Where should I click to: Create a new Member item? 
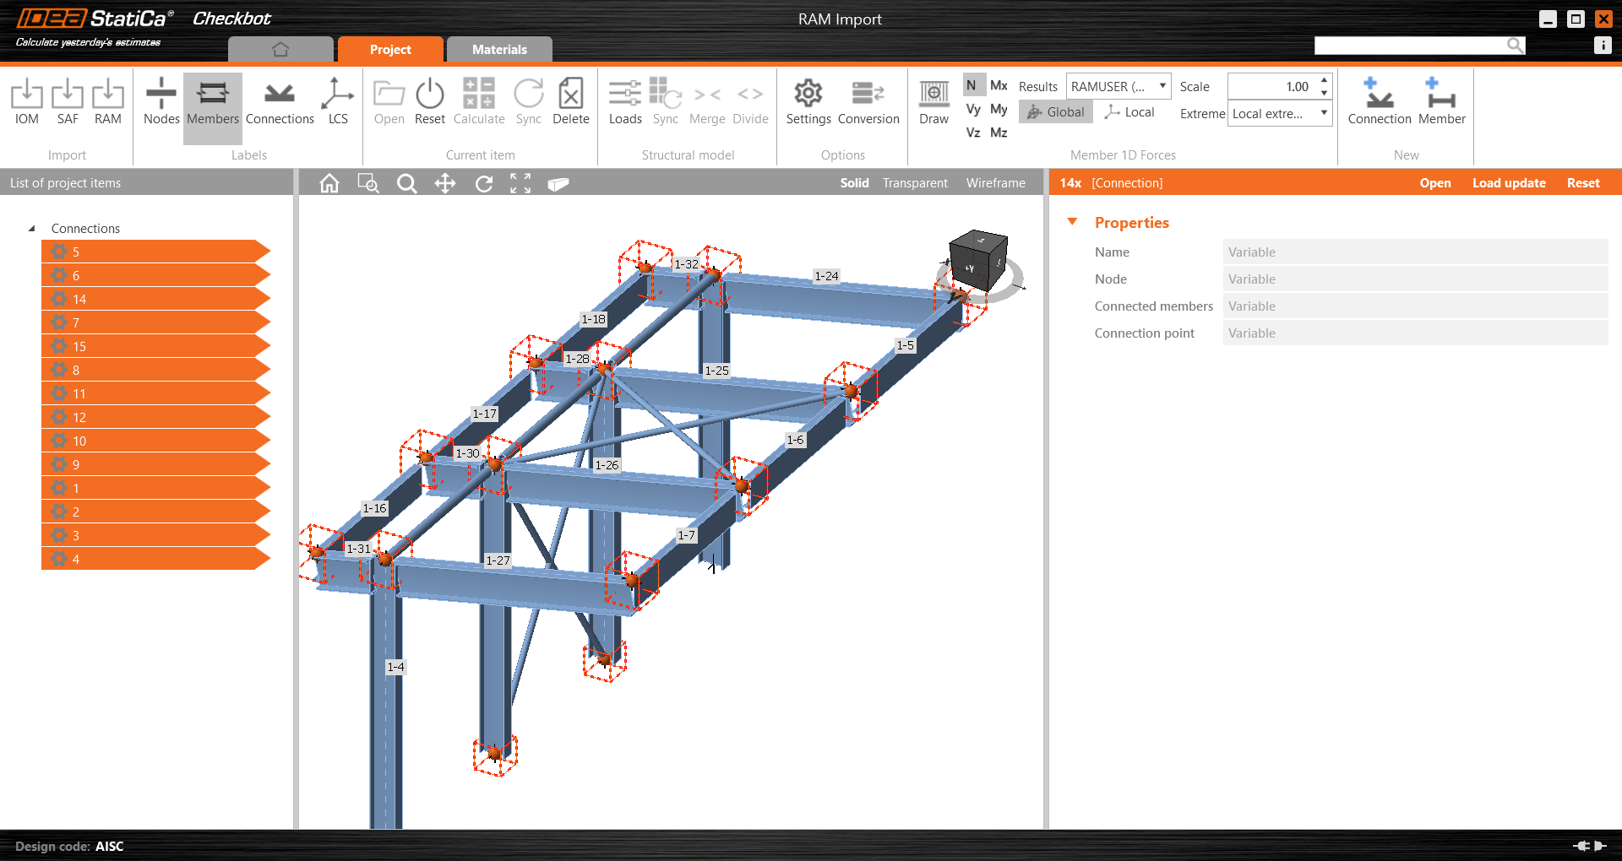click(1440, 101)
